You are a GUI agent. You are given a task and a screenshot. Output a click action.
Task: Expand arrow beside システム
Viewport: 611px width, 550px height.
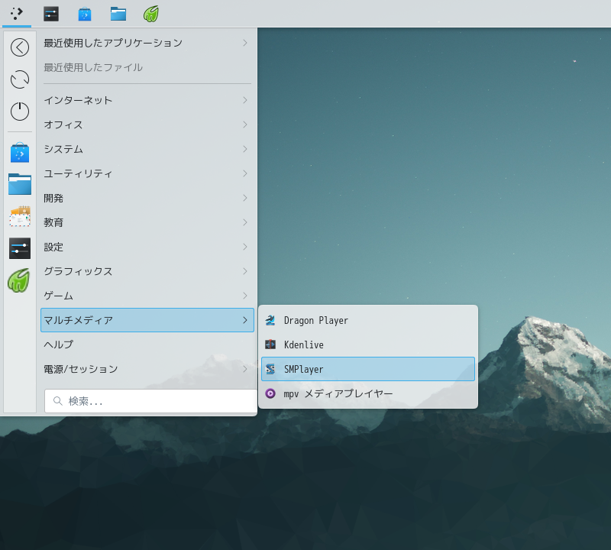[x=245, y=149]
